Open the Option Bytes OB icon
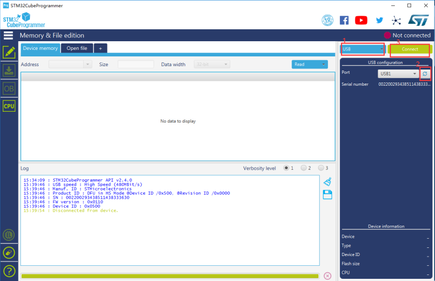This screenshot has height=281, width=435. click(x=9, y=88)
